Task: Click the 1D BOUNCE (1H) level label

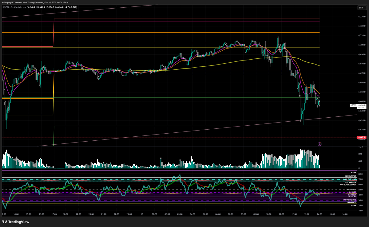Action: tap(349, 200)
